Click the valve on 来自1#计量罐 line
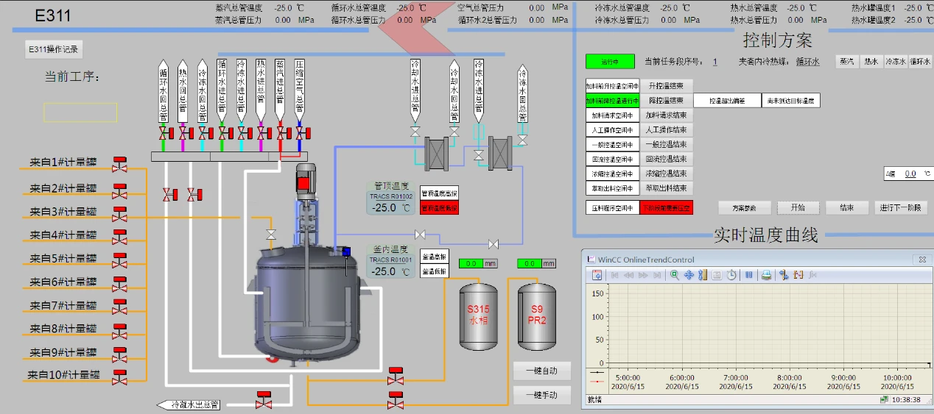This screenshot has width=934, height=414. pyautogui.click(x=119, y=164)
